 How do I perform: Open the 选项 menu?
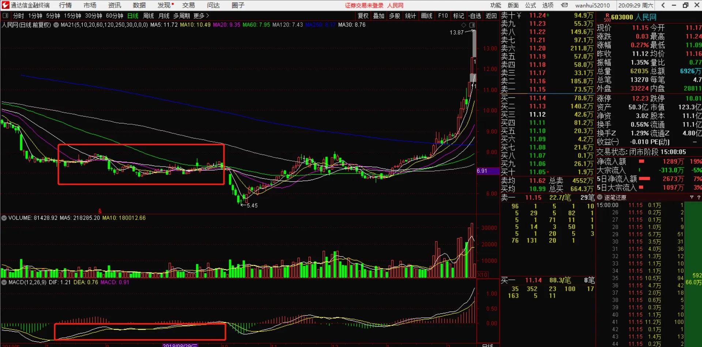[548, 5]
